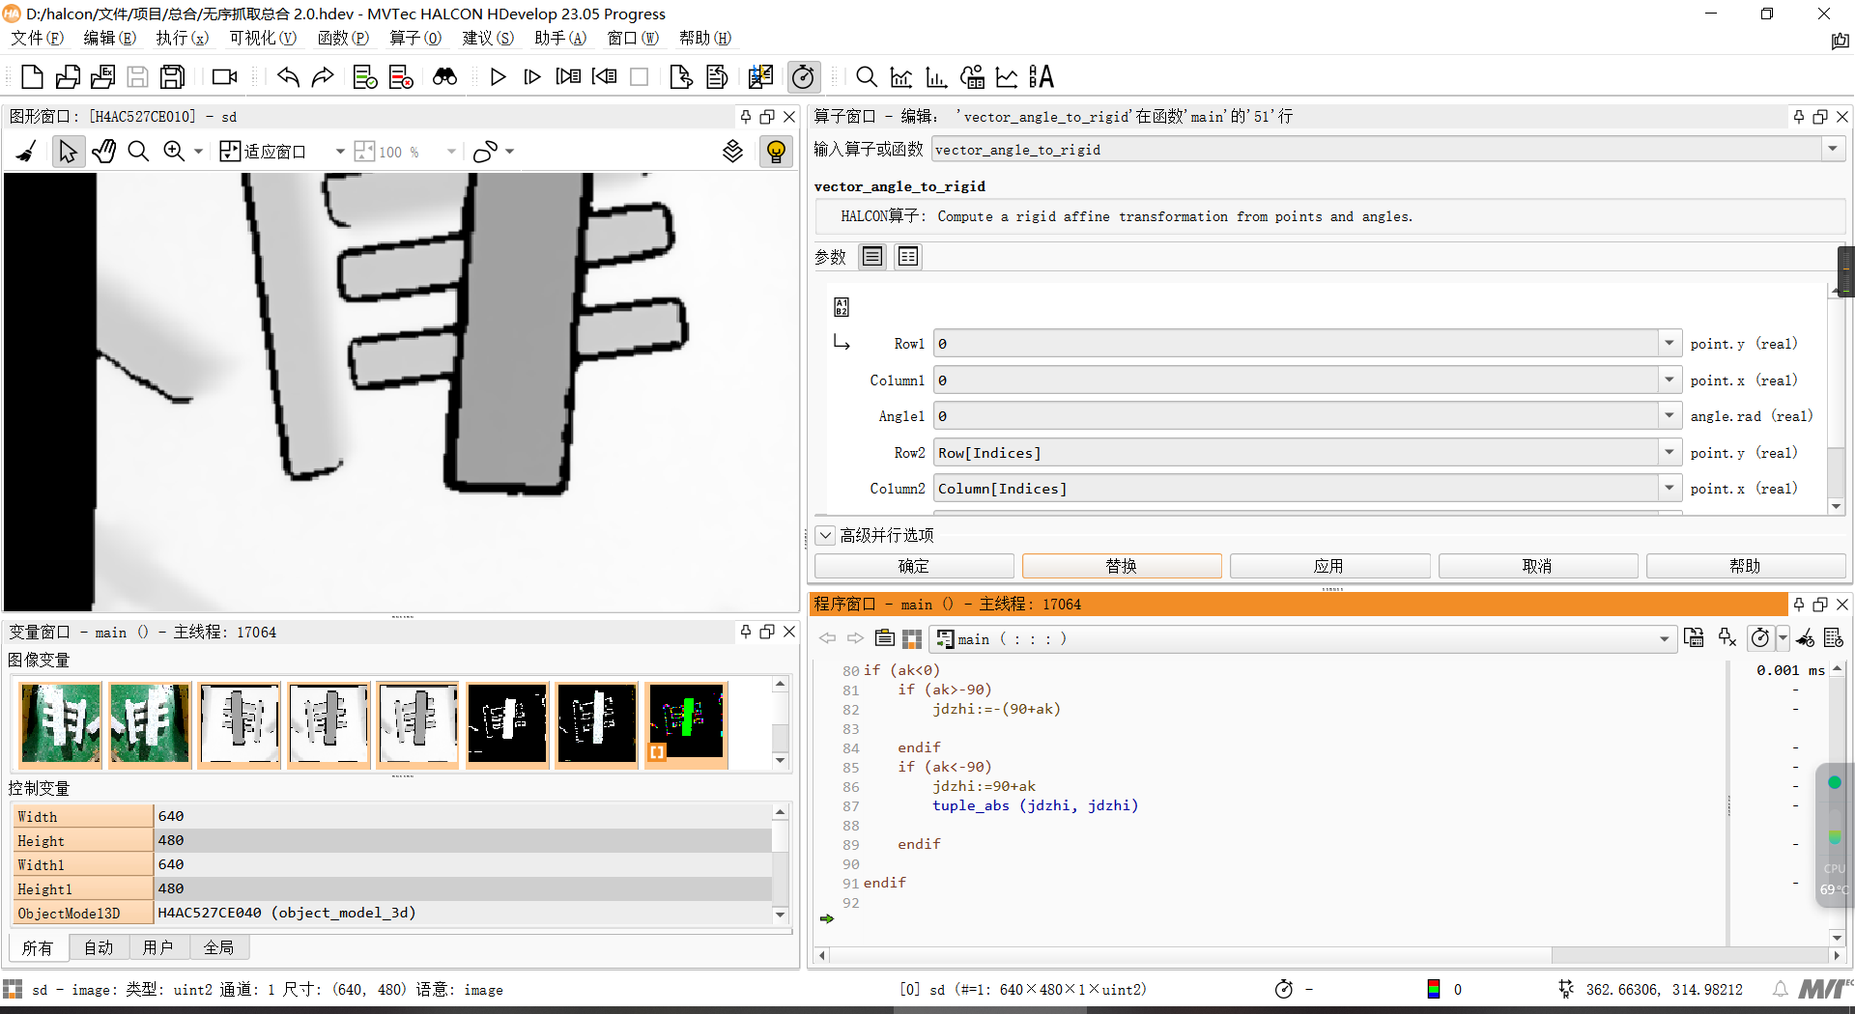
Task: Activate selected lines with the green check icon
Action: 365,77
